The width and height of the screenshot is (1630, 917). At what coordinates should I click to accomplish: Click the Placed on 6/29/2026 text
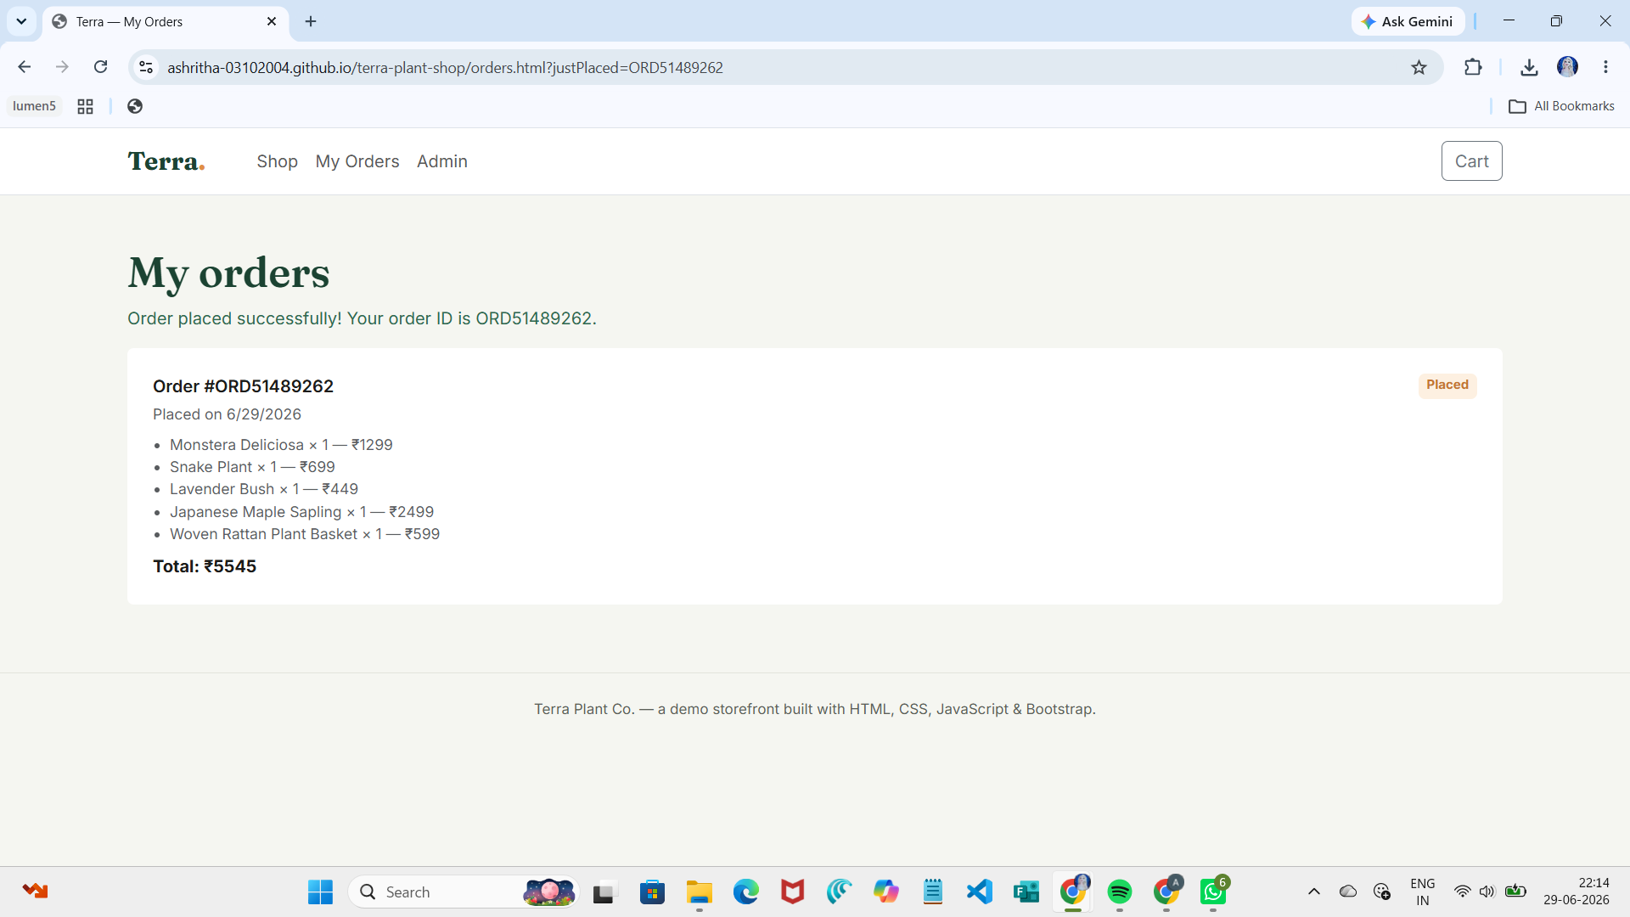pos(227,414)
